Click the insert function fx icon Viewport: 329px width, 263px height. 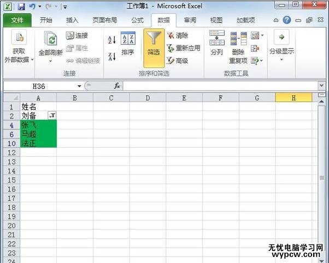pyautogui.click(x=117, y=86)
